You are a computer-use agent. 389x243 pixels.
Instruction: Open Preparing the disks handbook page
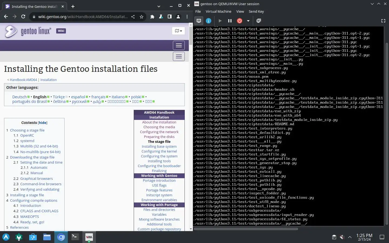159,137
